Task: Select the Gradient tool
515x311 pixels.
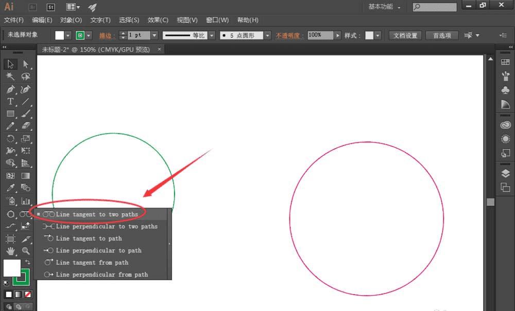Action: (26, 176)
